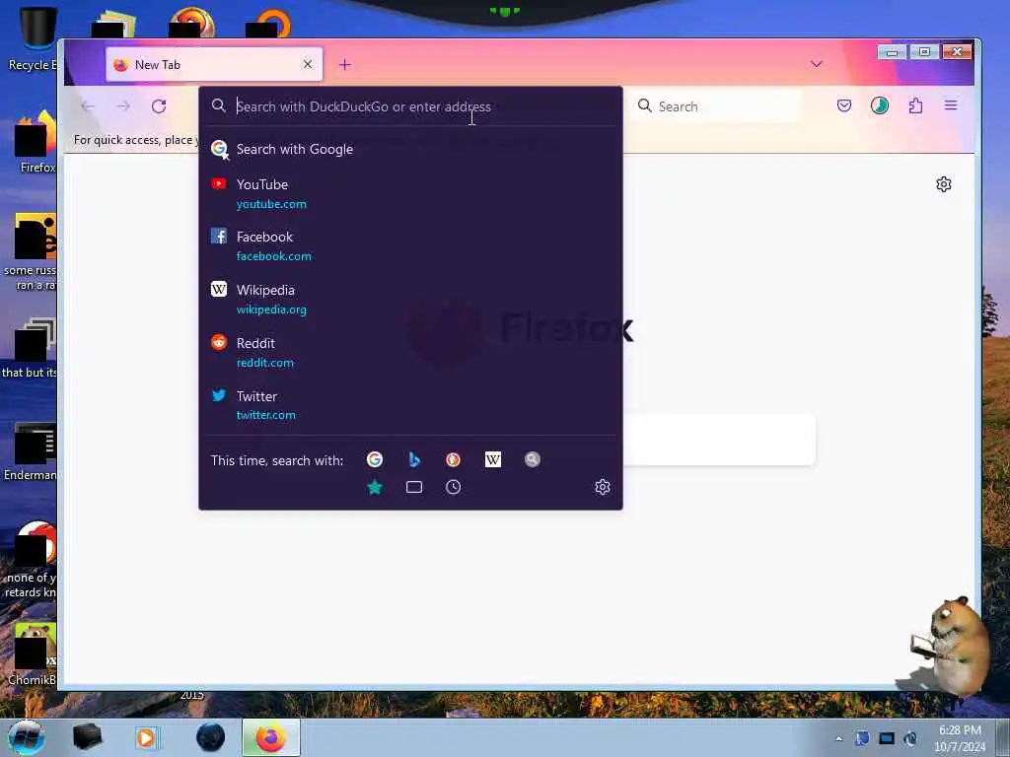The width and height of the screenshot is (1010, 757).
Task: Select the Firefox desktop shortcut
Action: coord(36,142)
